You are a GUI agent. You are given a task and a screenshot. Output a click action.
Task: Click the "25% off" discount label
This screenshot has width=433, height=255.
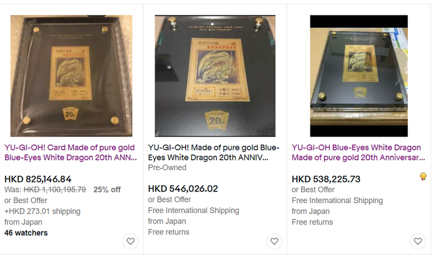pos(107,190)
